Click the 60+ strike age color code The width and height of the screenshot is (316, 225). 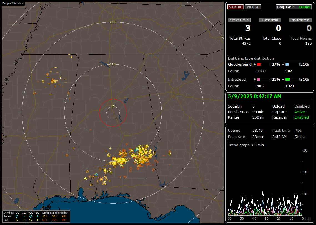click(x=45, y=220)
